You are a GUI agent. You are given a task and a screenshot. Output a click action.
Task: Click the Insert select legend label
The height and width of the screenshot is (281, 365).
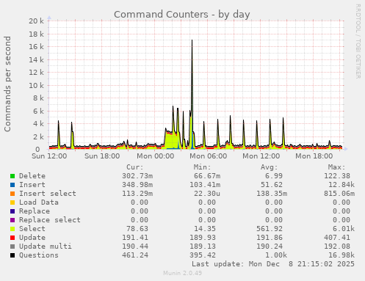(x=48, y=194)
